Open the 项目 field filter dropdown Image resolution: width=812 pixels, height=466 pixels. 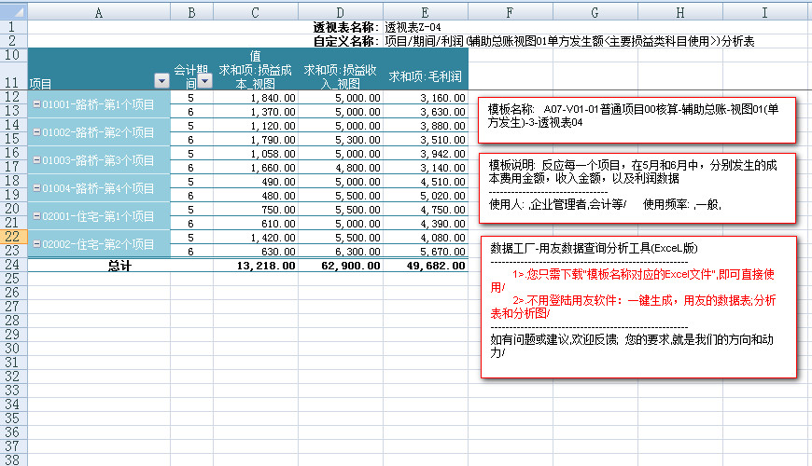tap(161, 82)
